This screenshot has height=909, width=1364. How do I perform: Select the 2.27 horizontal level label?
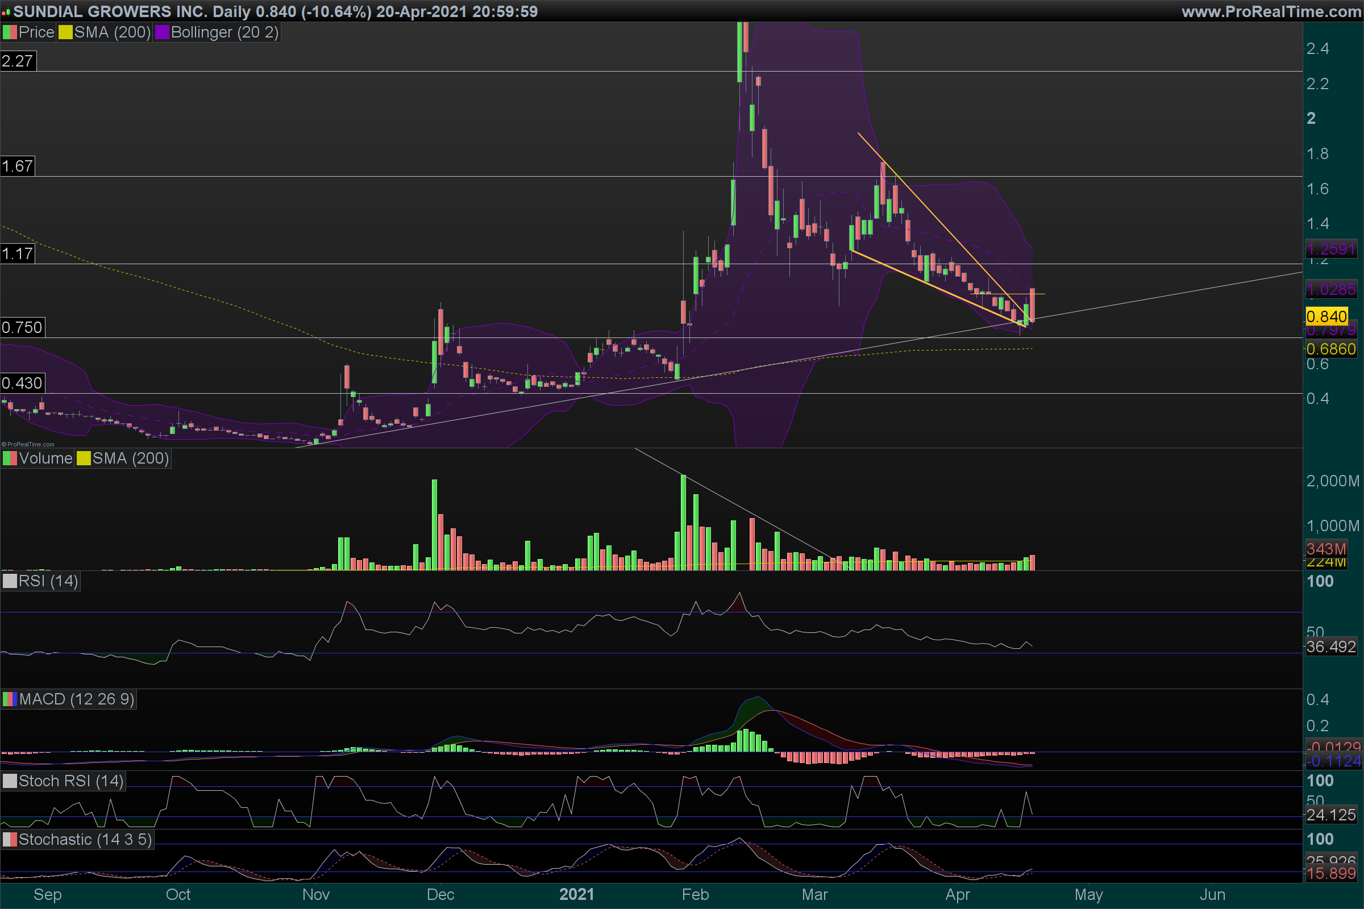pyautogui.click(x=18, y=61)
